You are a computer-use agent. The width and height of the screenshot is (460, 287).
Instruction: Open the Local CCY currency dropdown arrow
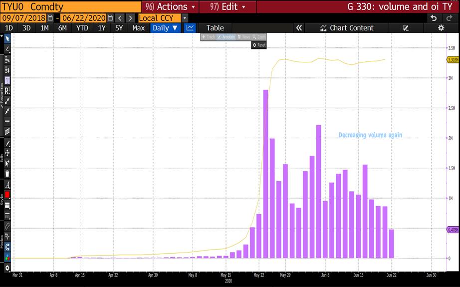[185, 18]
